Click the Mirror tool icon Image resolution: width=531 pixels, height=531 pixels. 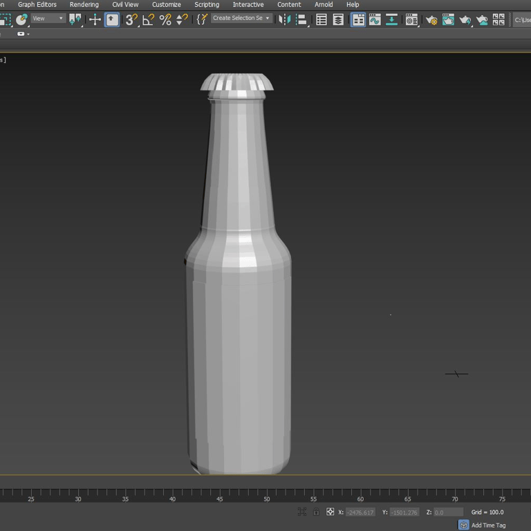284,19
